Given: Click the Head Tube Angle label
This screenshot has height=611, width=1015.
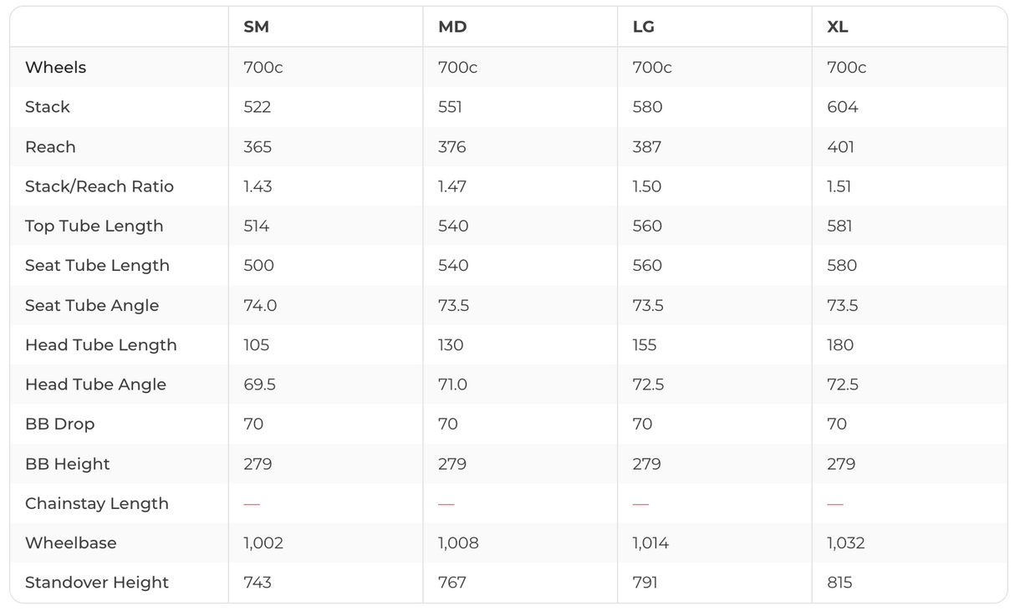Looking at the screenshot, I should coord(95,384).
